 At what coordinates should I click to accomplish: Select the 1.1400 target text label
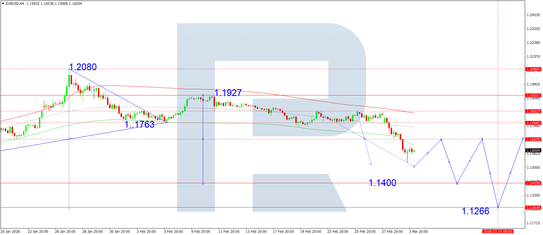[382, 183]
